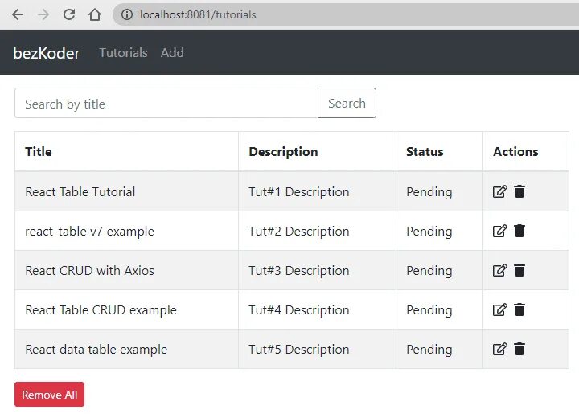View site information icon in address bar
The width and height of the screenshot is (579, 418).
[x=127, y=14]
